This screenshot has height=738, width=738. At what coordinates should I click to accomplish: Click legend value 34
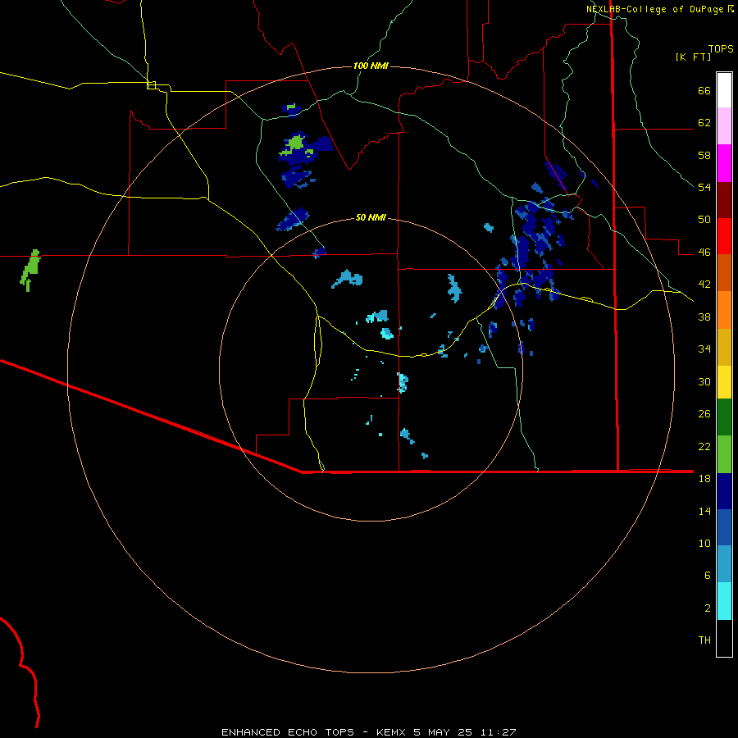point(704,348)
